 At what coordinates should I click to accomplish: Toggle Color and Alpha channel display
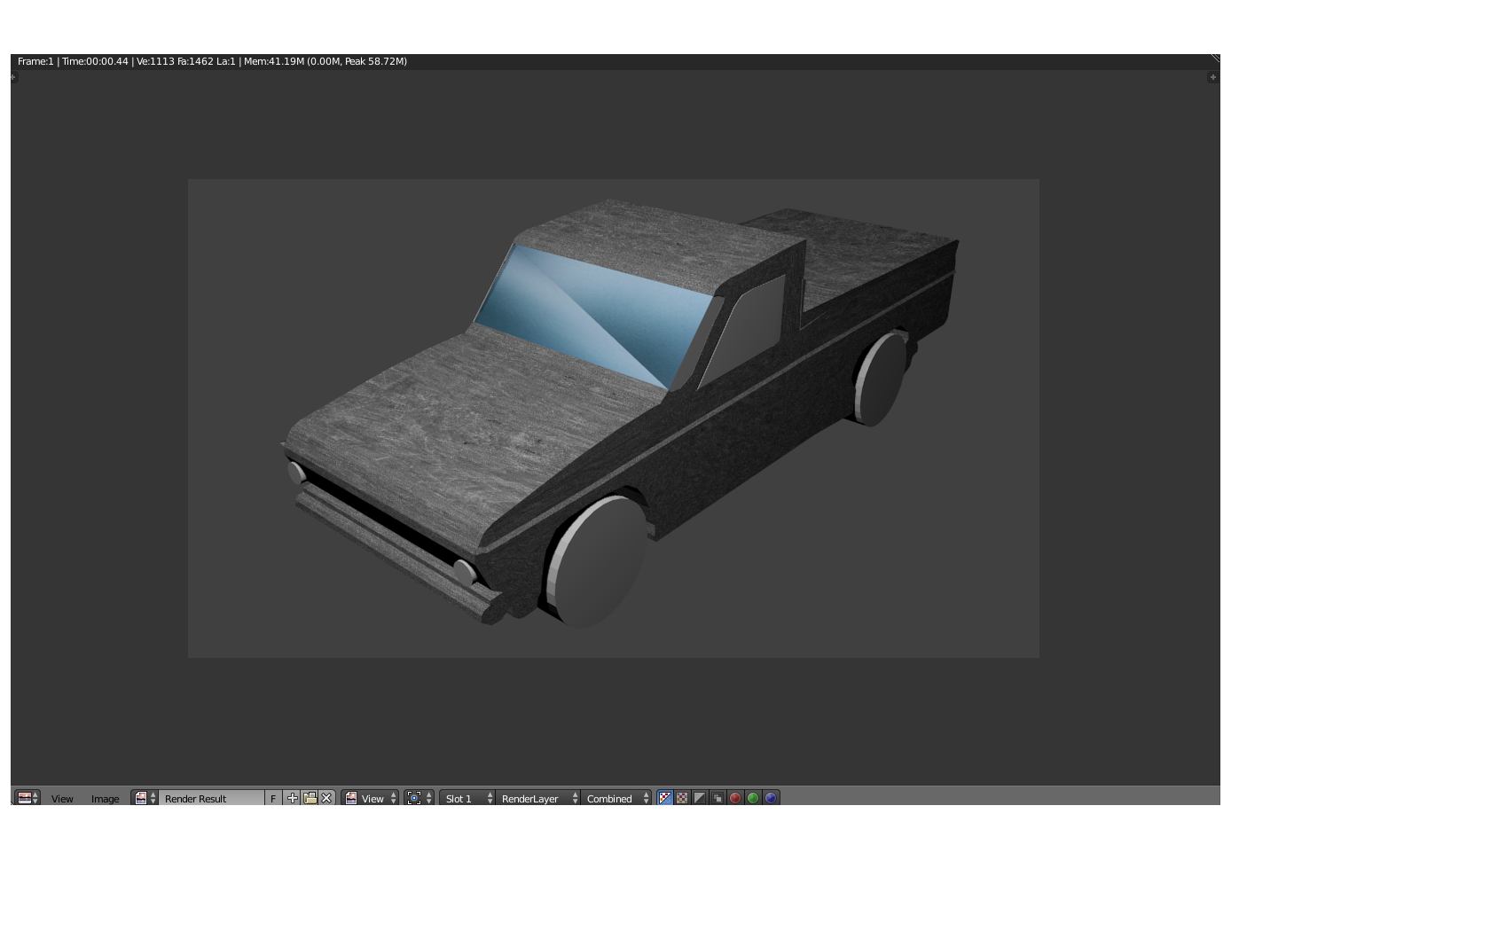[x=665, y=798]
